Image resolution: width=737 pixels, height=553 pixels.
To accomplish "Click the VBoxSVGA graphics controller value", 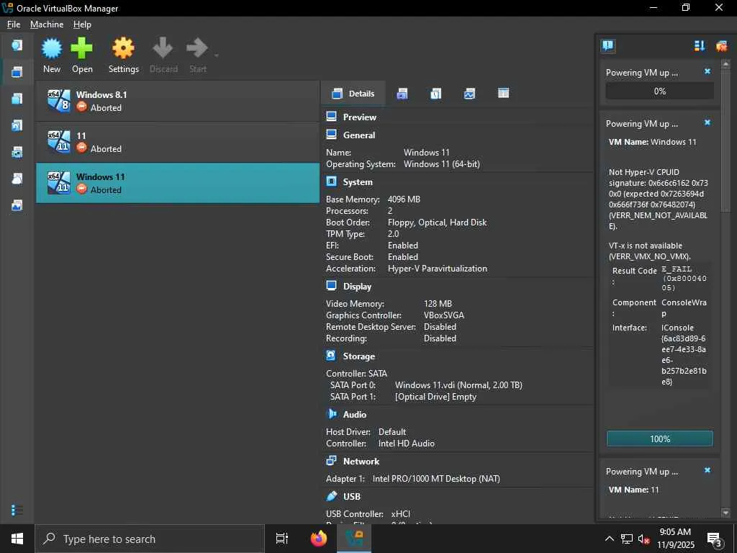I will tap(443, 315).
